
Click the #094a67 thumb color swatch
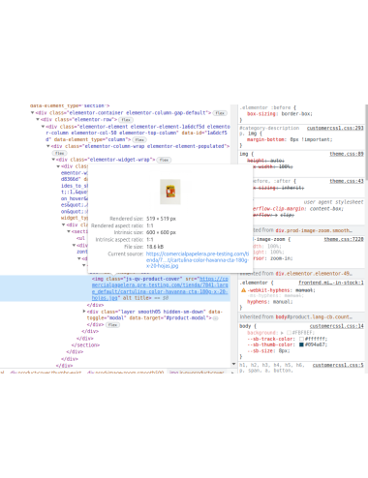(x=301, y=344)
